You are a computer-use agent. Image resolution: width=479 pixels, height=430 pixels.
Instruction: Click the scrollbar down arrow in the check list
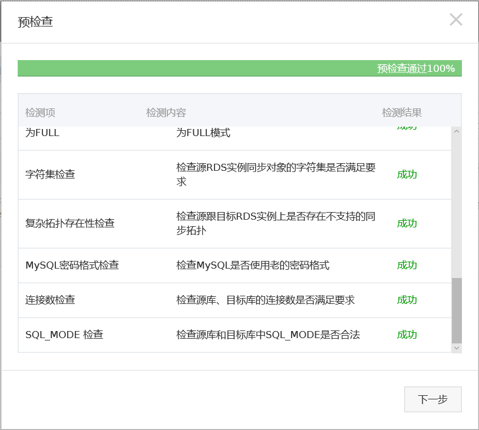(456, 348)
